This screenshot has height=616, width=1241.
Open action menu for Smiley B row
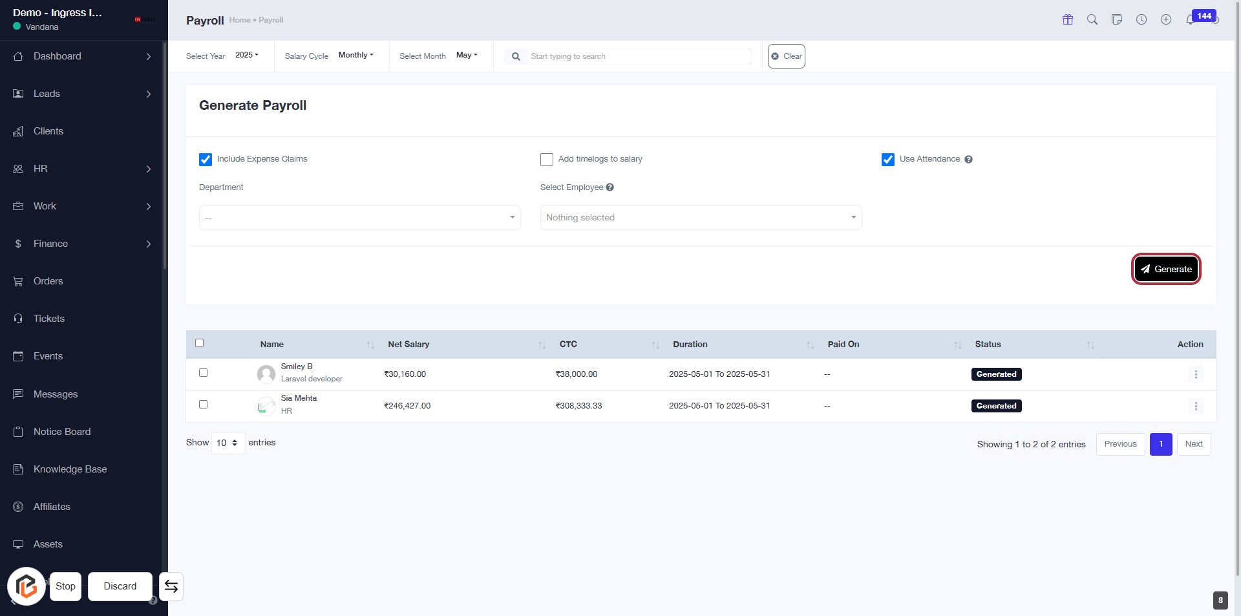(x=1196, y=374)
